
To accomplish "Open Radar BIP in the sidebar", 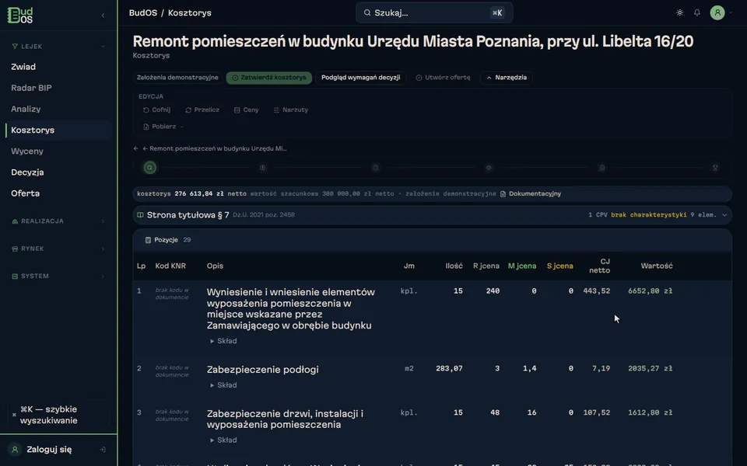I will point(31,88).
